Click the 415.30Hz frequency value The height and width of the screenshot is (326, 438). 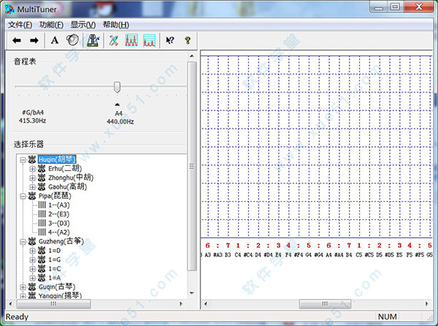coord(32,121)
